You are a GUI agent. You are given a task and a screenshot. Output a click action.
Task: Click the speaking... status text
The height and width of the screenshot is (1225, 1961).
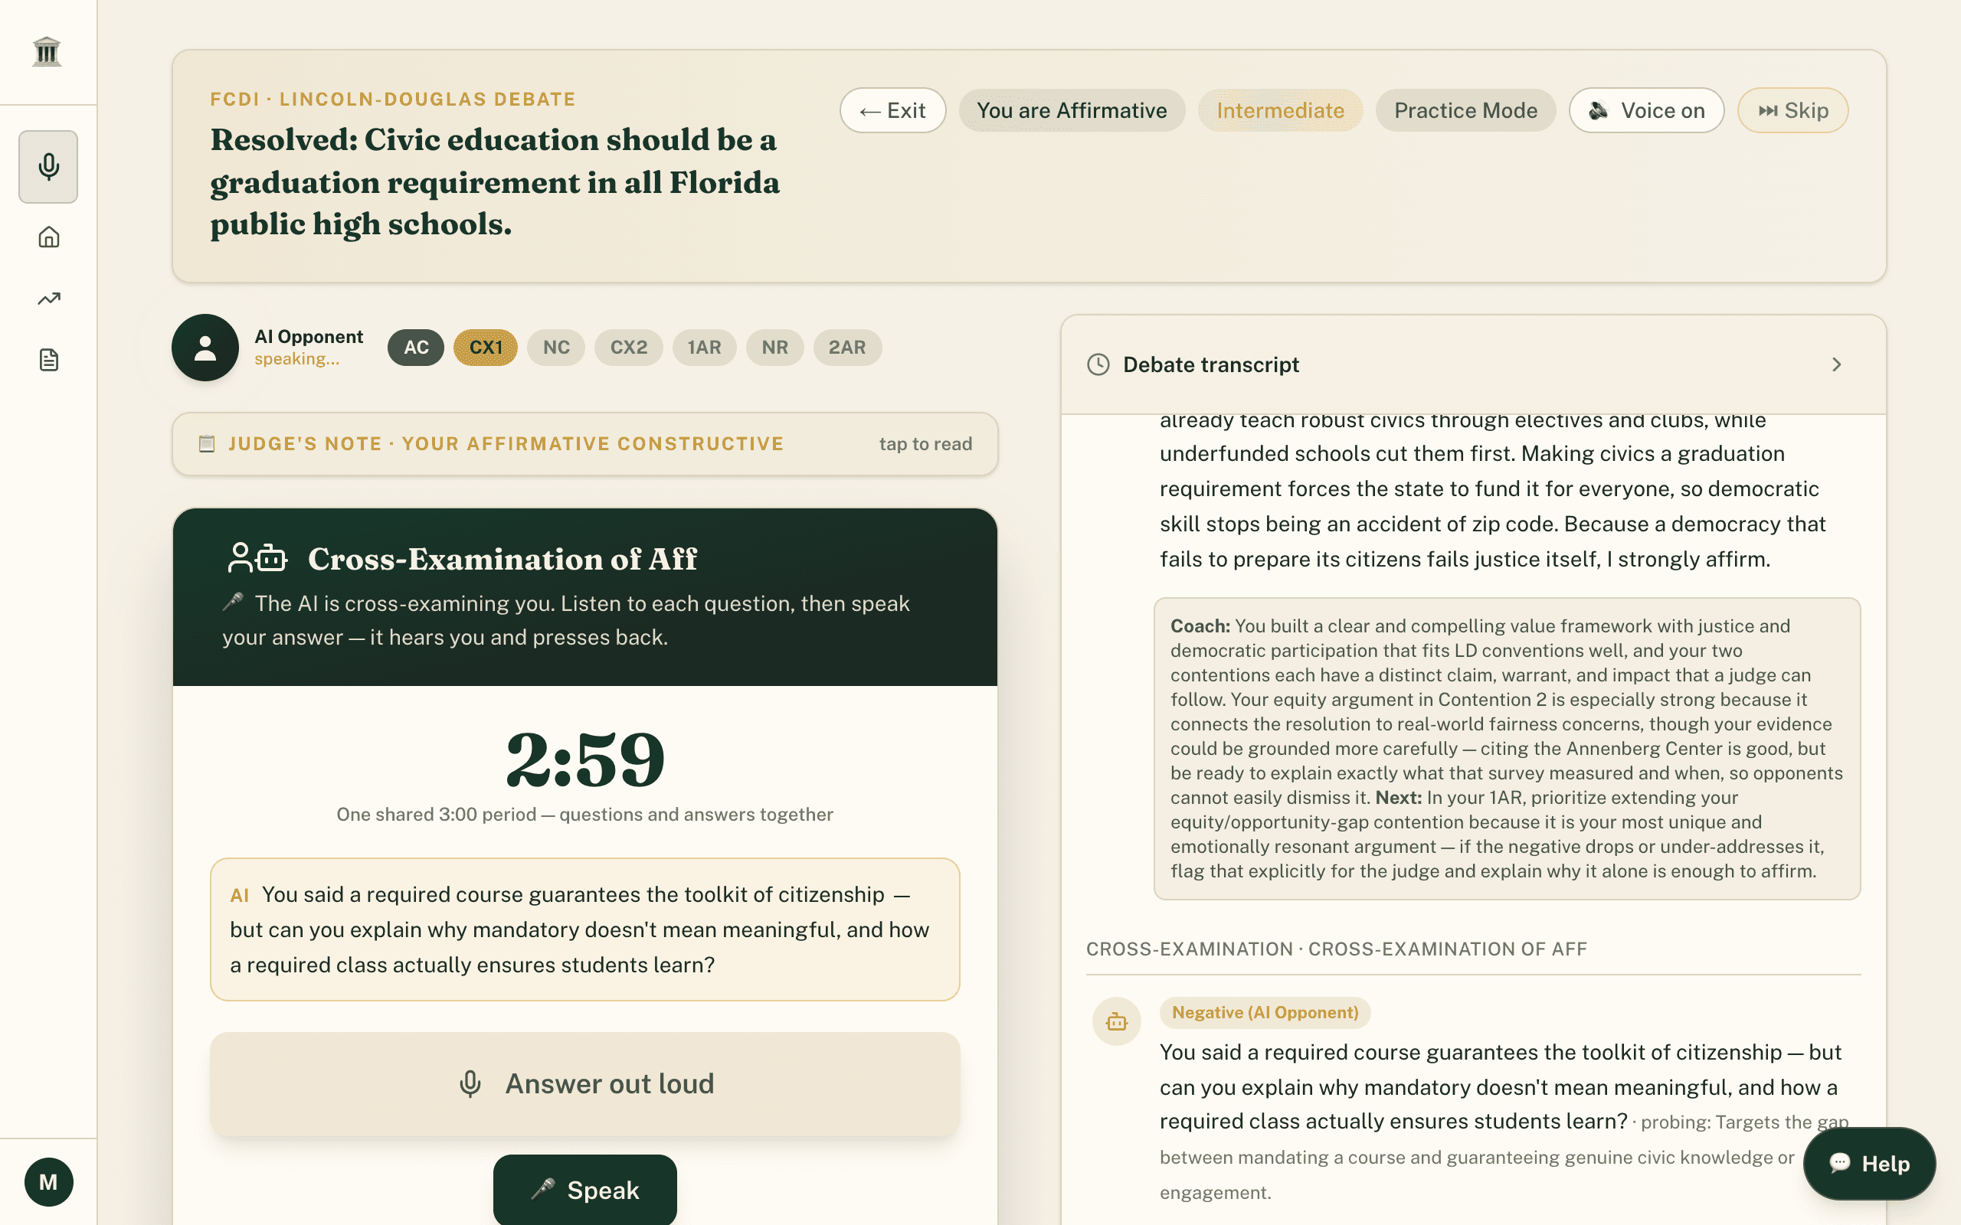pos(296,359)
